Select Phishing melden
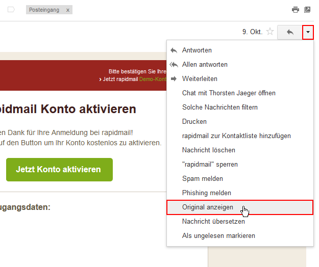The height and width of the screenshot is (267, 319). point(240,193)
